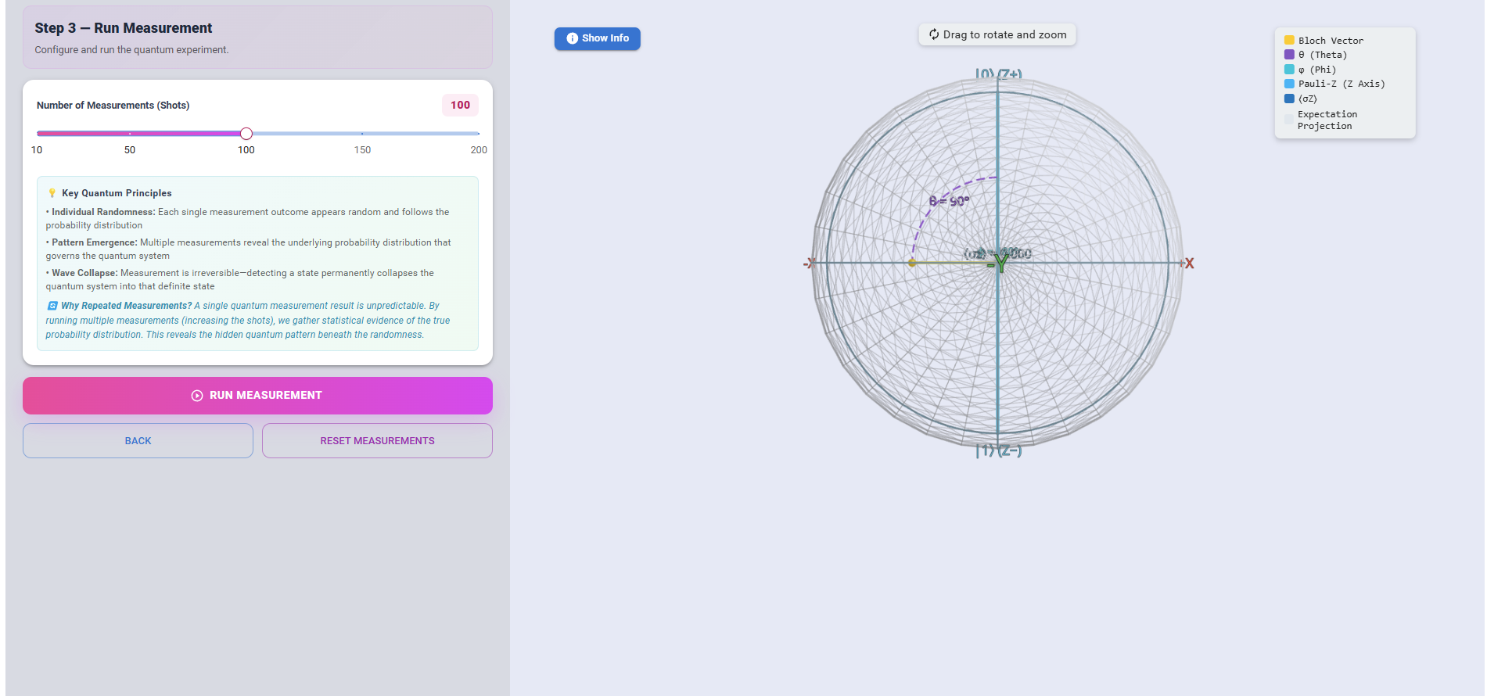Click the θ = 90° angle label
1487x696 pixels.
click(949, 202)
